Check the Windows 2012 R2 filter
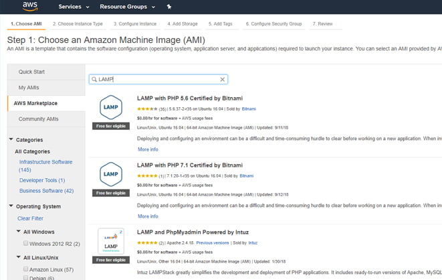The image size is (442, 280). point(26,243)
